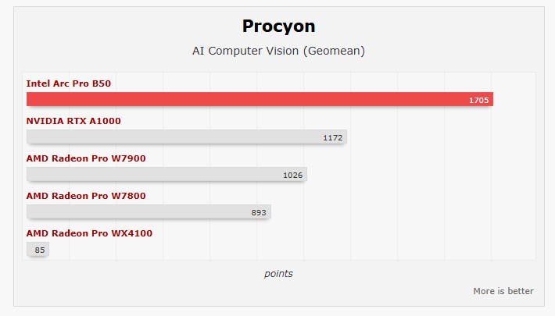The width and height of the screenshot is (555, 316).
Task: Click the 893 score value
Action: (x=259, y=212)
